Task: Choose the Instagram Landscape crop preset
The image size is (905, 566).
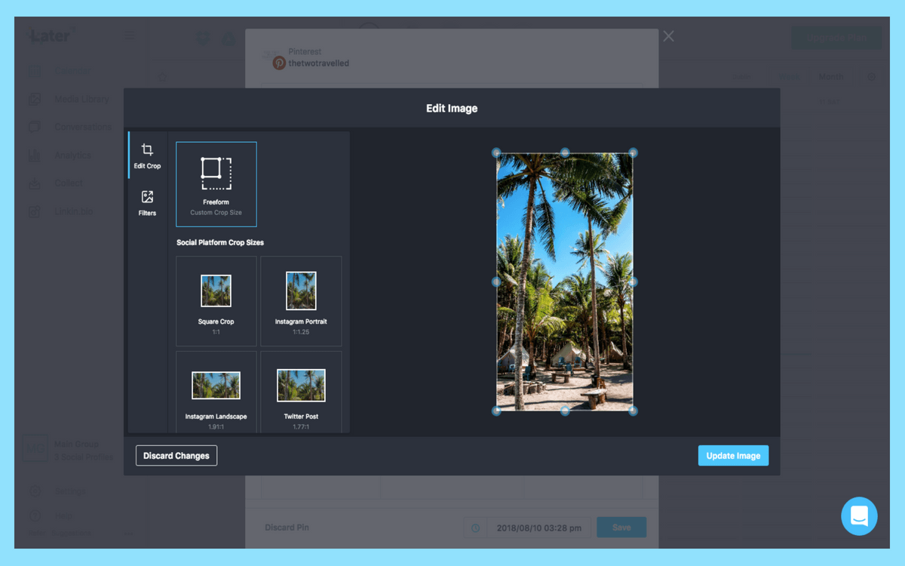Action: 216,392
